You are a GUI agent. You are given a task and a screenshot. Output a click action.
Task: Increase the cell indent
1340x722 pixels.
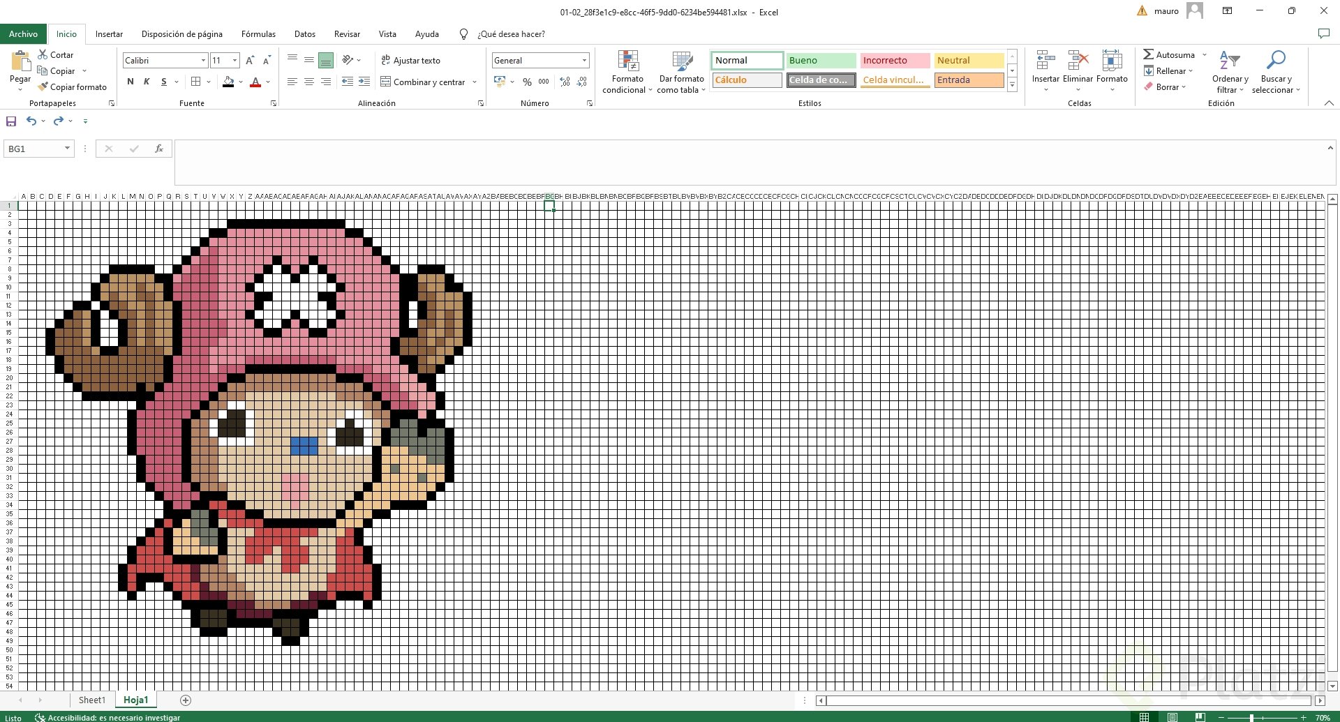(x=364, y=82)
